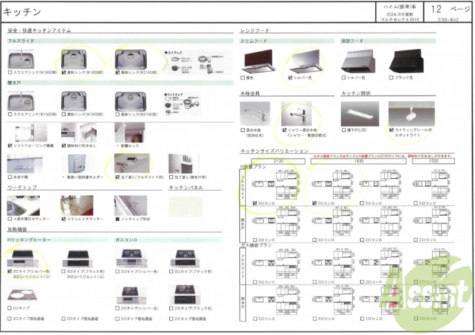
Task: Click the IHクッキングヒーター section heading
Action: coord(28,239)
